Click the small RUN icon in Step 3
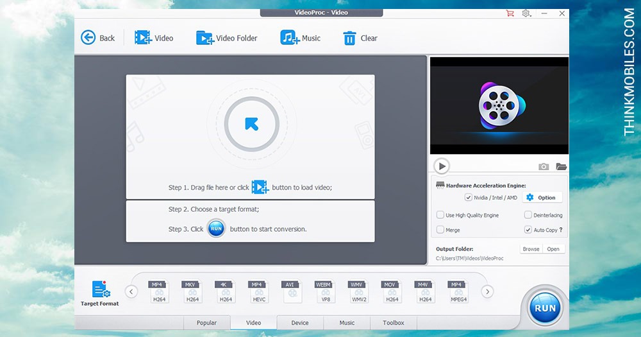The width and height of the screenshot is (641, 337). (x=216, y=229)
